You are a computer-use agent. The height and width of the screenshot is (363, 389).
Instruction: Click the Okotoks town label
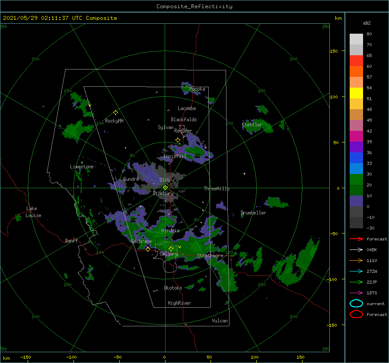coord(173,288)
